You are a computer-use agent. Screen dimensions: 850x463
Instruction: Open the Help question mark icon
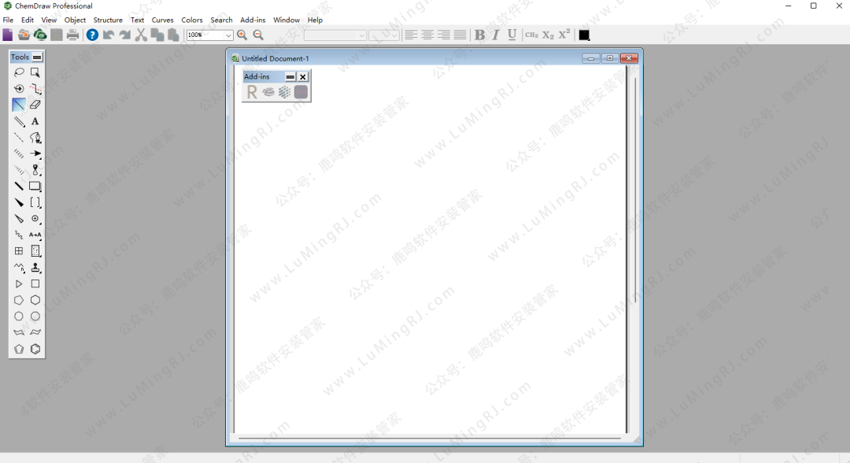[x=92, y=35]
